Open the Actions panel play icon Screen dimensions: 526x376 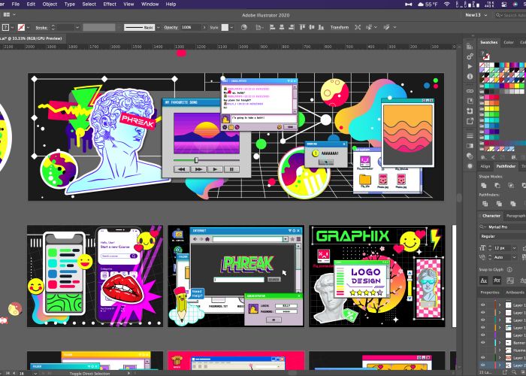click(470, 65)
